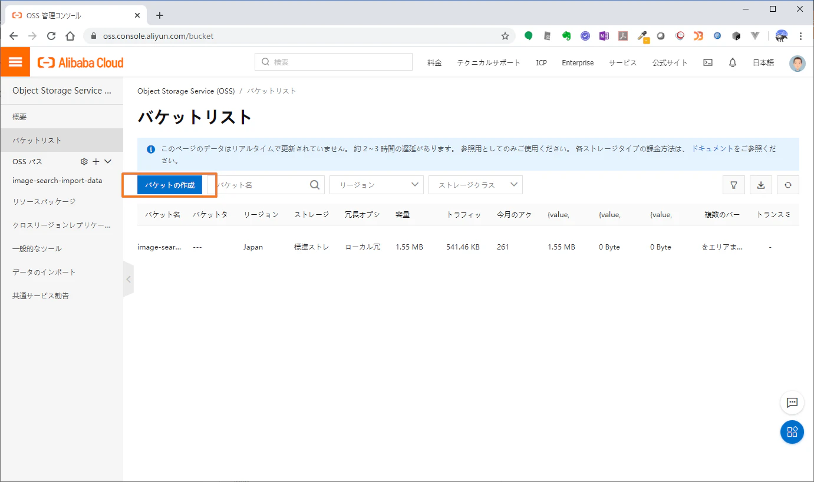Select image-search-import-data bucket in sidebar
This screenshot has width=814, height=482.
(57, 181)
